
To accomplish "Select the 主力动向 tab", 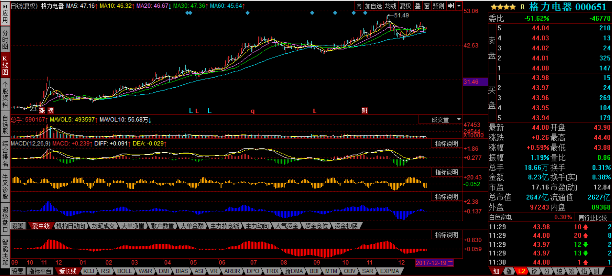I will click(257, 226).
